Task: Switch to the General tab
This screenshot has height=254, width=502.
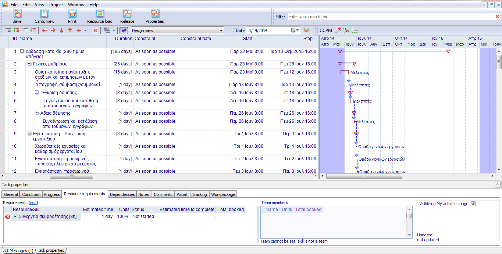Action: point(11,194)
